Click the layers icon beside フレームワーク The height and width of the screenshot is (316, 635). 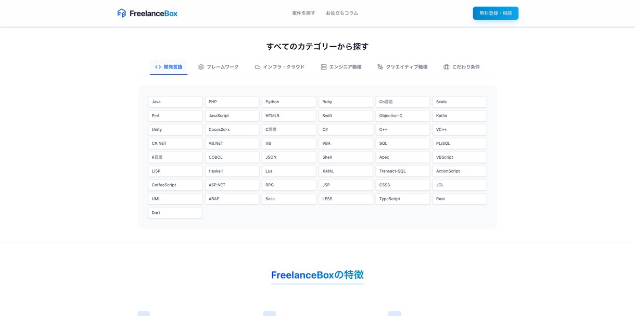(x=201, y=67)
